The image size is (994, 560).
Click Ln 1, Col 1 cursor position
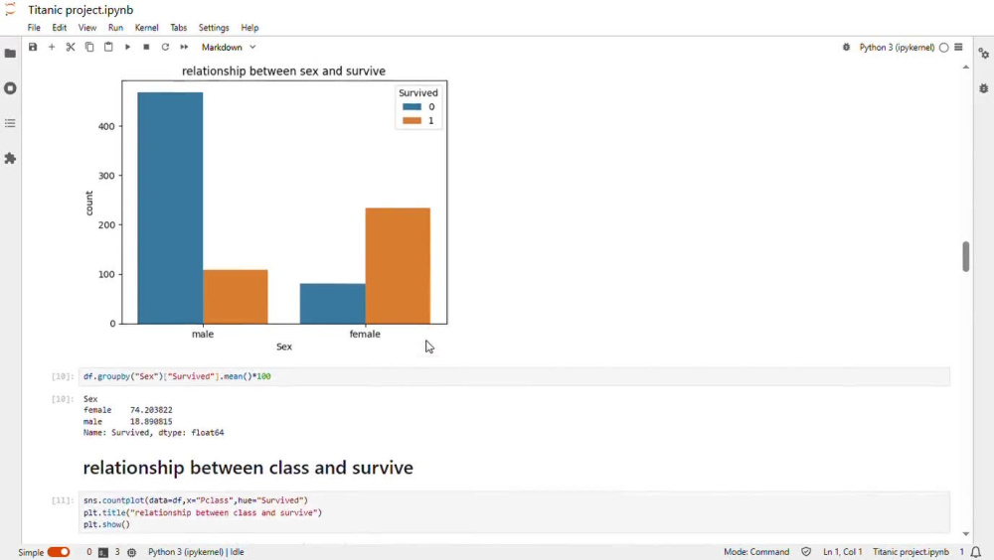click(x=843, y=552)
